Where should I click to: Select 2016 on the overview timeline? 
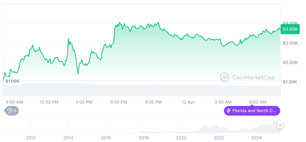106,138
